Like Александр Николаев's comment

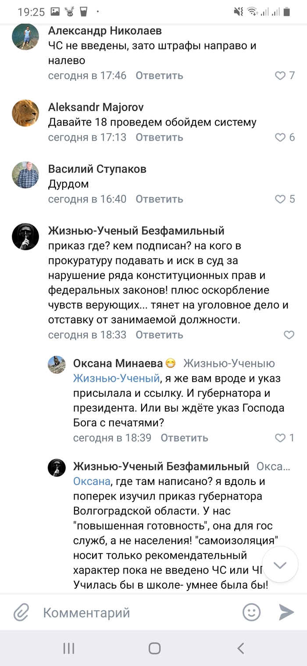280,76
